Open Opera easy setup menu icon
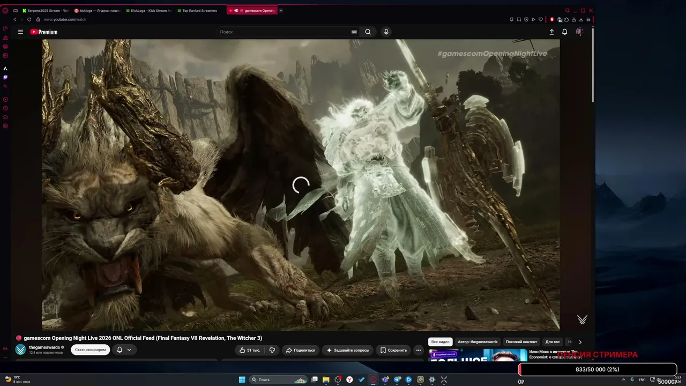Viewport: 686px width, 386px height. point(588,19)
